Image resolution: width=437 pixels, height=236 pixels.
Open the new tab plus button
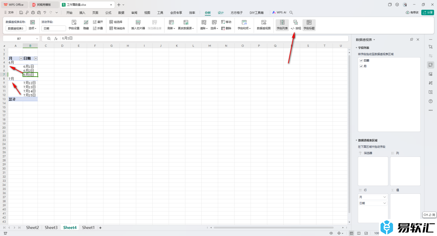pyautogui.click(x=118, y=5)
